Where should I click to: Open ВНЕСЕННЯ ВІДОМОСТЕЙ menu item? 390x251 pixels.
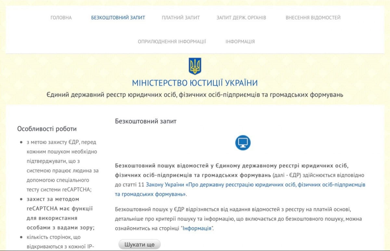tap(313, 18)
